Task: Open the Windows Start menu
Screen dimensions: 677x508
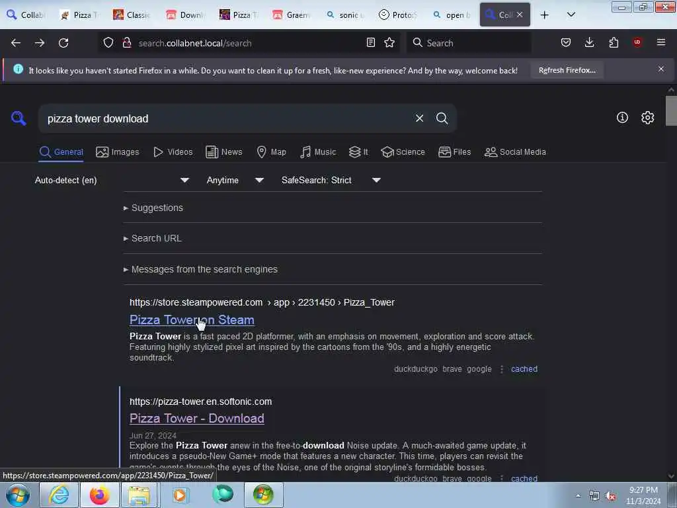Action: (x=18, y=495)
